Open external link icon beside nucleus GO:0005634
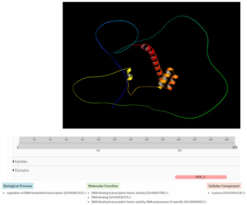Image resolution: width=247 pixels, height=205 pixels. [244, 193]
